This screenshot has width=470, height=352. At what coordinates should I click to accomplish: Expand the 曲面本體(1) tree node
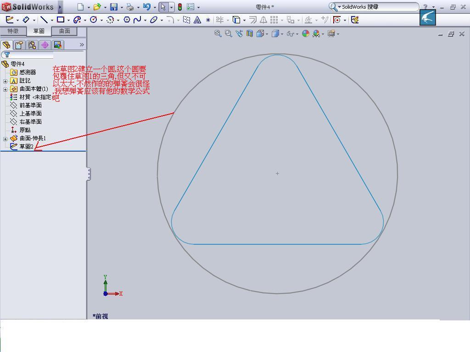(x=5, y=89)
